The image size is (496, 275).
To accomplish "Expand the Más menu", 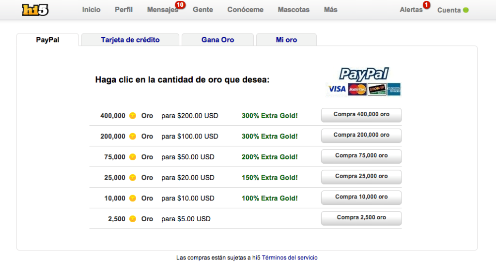I will [x=330, y=10].
